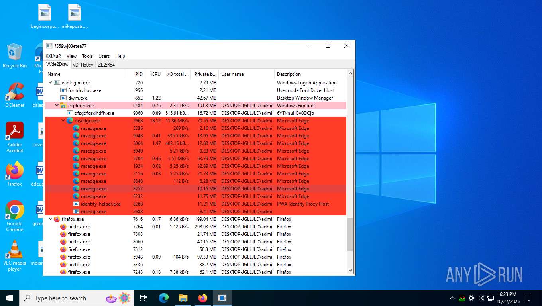Click the vertical scrollbar thumb
This screenshot has height=306, width=542.
(x=350, y=235)
